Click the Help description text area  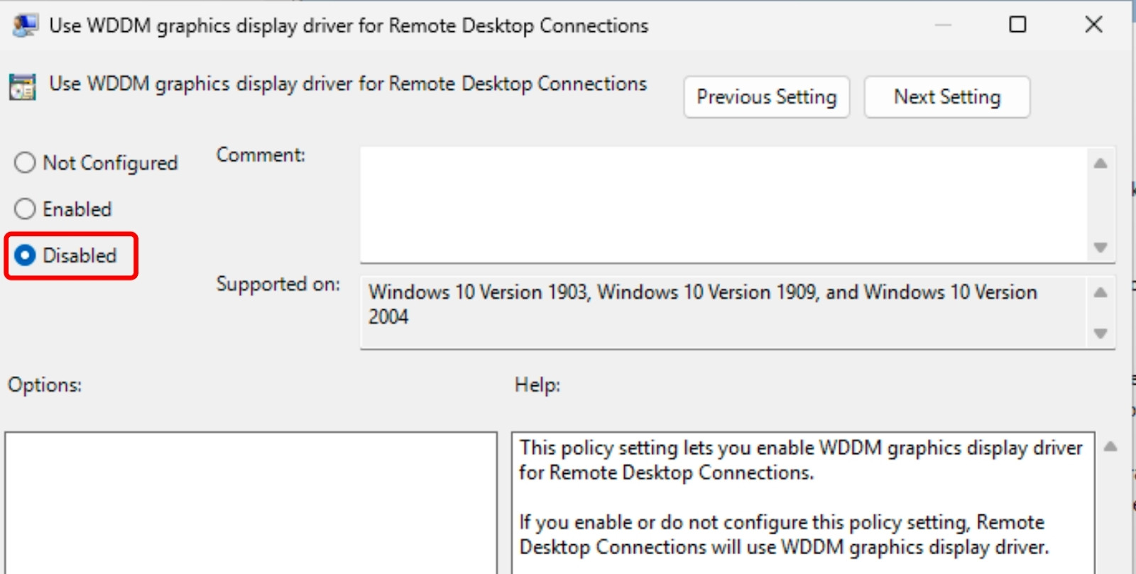803,503
